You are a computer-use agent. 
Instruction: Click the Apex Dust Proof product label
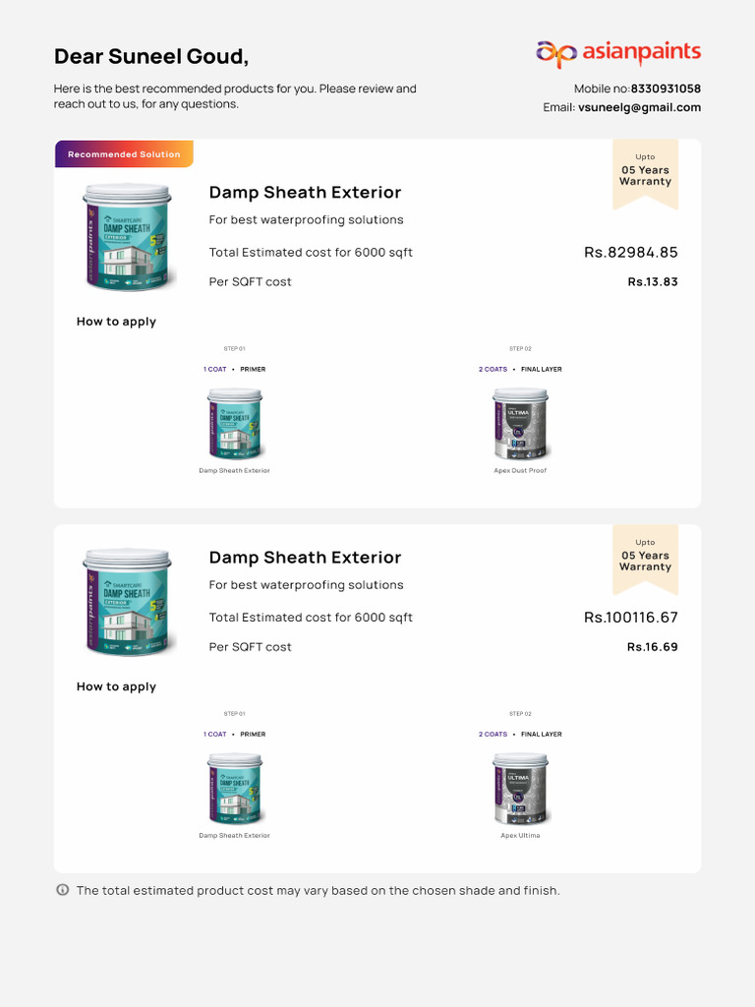click(520, 471)
